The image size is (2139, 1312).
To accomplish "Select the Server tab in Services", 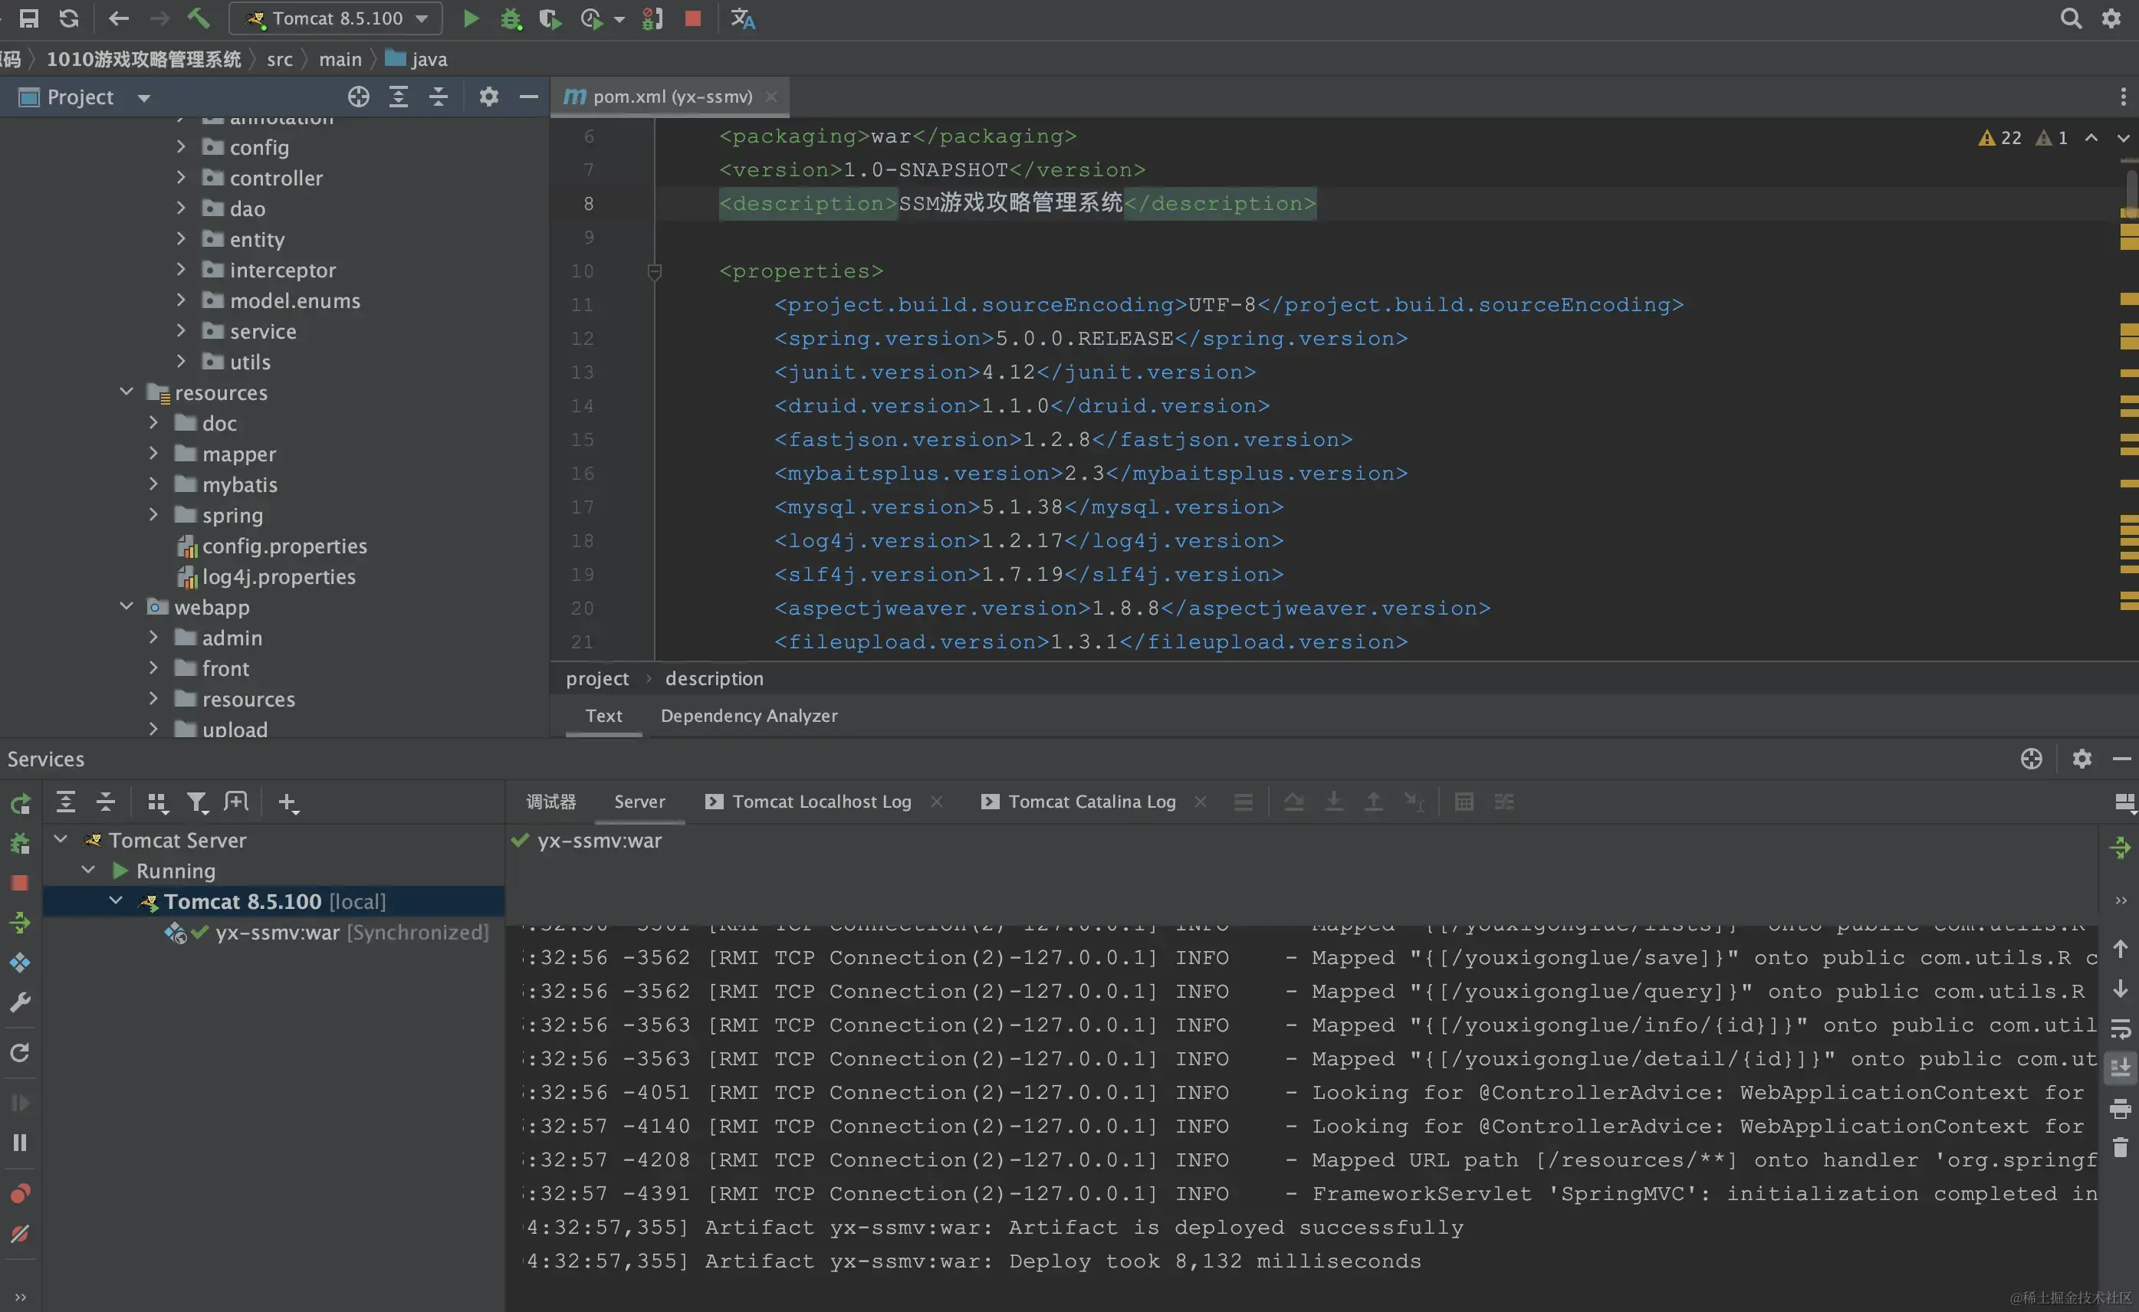I will 640,802.
